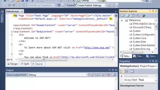Pin the Properties panel

pos(153,61)
